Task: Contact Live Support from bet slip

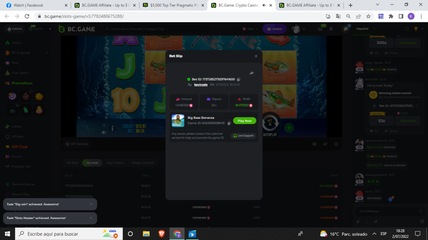Action: point(244,136)
